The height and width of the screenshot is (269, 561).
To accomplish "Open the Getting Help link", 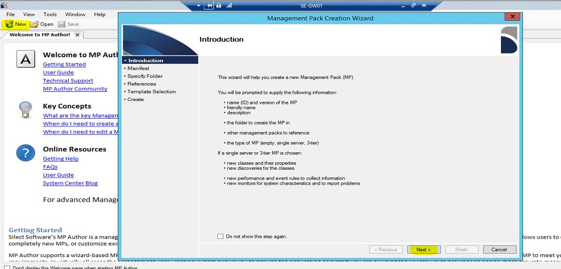I will point(61,159).
